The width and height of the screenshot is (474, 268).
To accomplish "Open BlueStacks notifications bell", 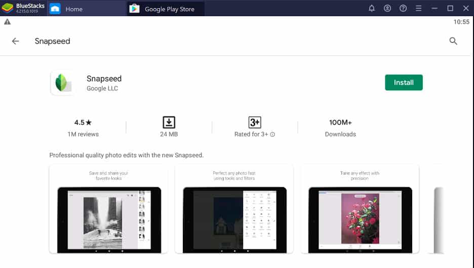I will click(x=372, y=9).
